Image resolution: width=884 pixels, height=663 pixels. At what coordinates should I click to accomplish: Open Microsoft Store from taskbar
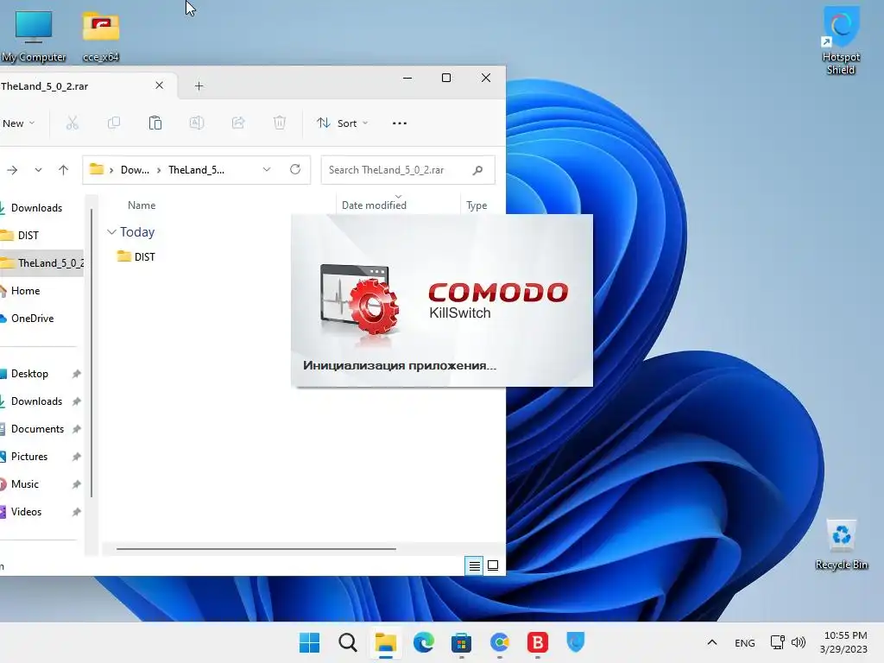point(461,642)
